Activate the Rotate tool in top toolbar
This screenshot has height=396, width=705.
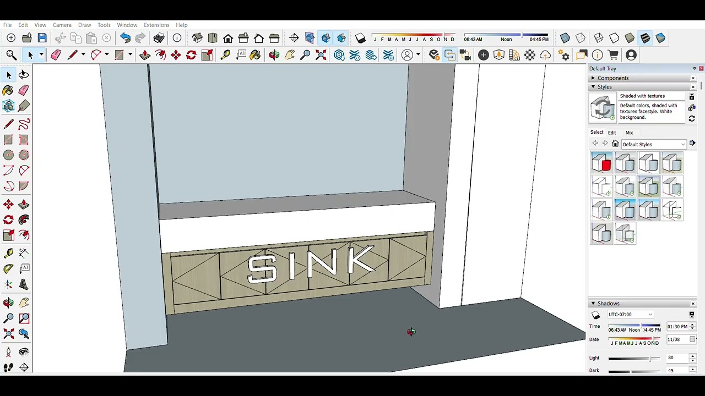tap(191, 55)
